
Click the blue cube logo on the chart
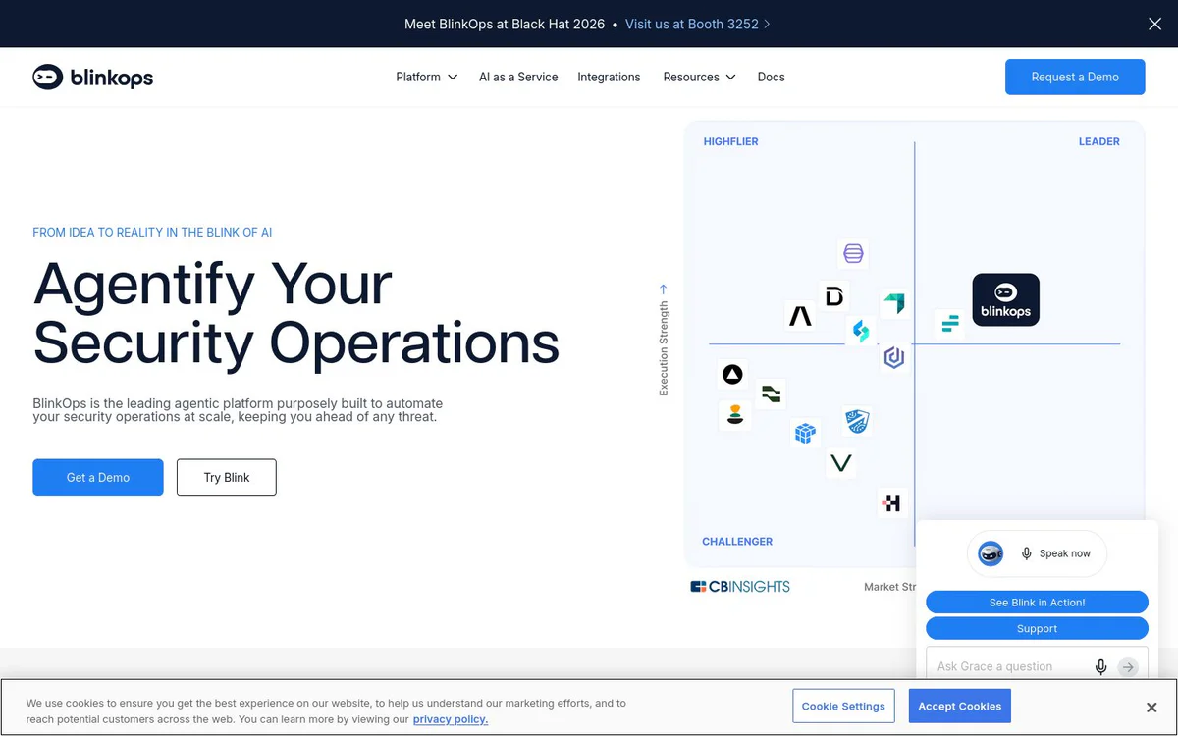coord(805,432)
